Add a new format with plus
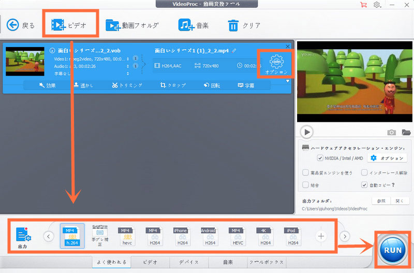414x273 pixels. (321, 236)
